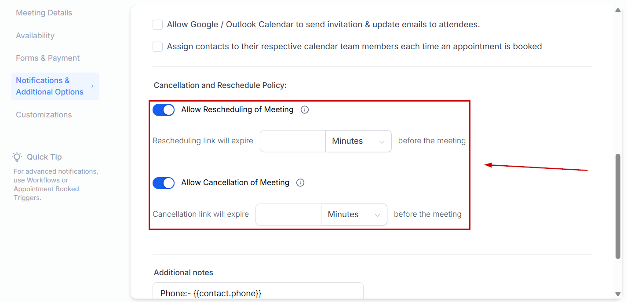The width and height of the screenshot is (627, 302).
Task: Click 'Cancellation link will expire' label
Action: pyautogui.click(x=200, y=215)
